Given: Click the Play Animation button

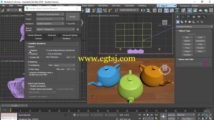Looking at the screenshot, I should 148,115.
